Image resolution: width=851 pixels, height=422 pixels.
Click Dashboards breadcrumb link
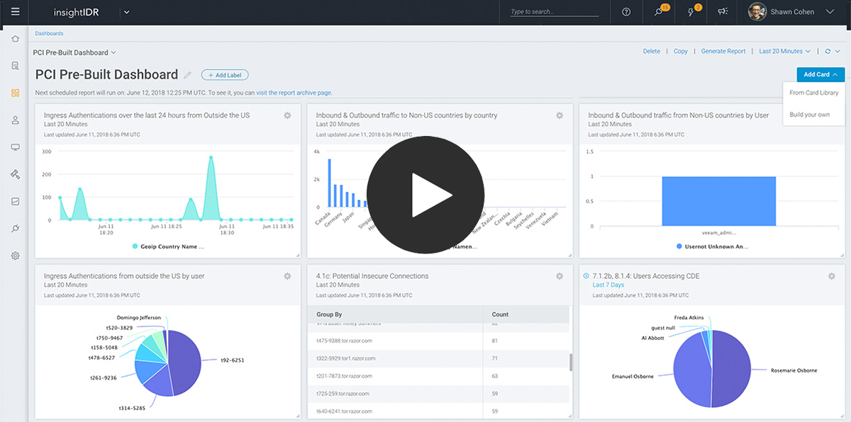tap(49, 33)
